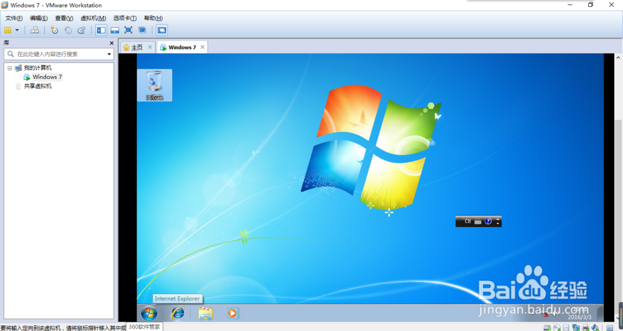Toggle the thumbnail bar view
623x331 pixels.
pyautogui.click(x=115, y=30)
